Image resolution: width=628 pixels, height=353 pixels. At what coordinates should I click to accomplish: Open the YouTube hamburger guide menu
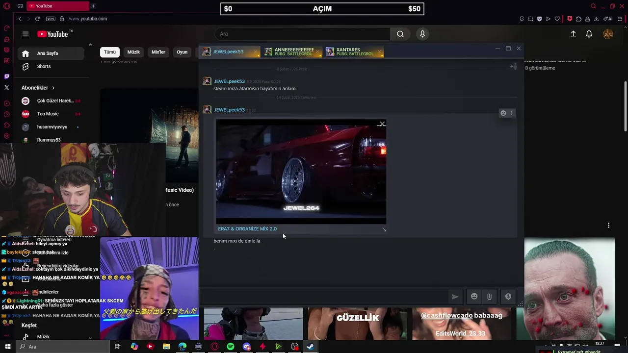pos(26,34)
